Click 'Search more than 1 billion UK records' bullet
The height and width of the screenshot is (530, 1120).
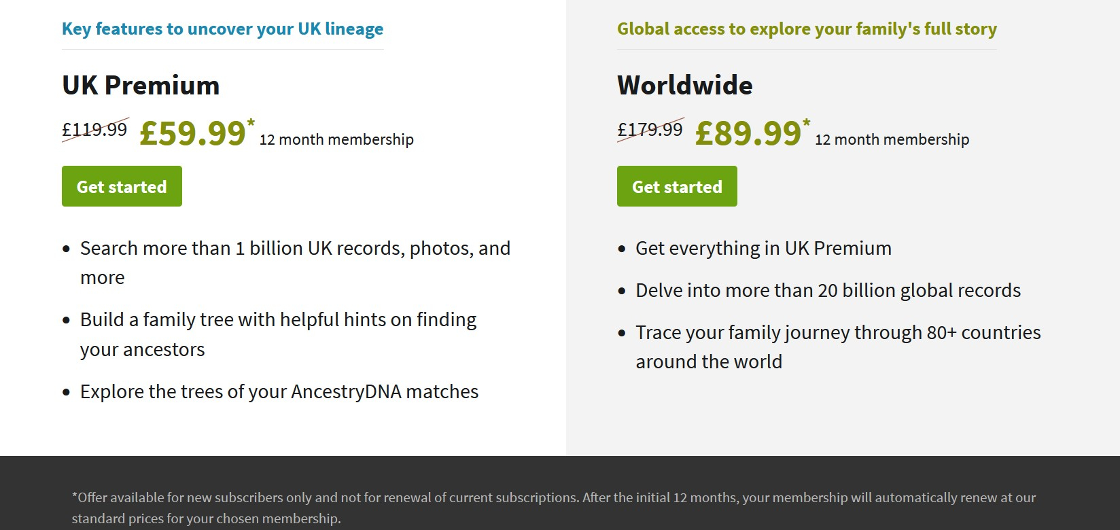coord(295,263)
